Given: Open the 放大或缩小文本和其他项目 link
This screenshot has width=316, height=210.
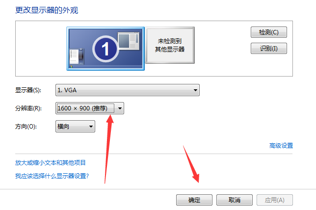Looking at the screenshot, I should [x=51, y=162].
